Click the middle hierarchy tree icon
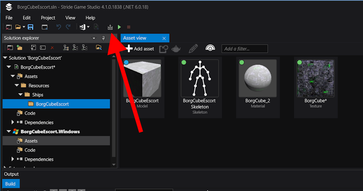 point(75,48)
